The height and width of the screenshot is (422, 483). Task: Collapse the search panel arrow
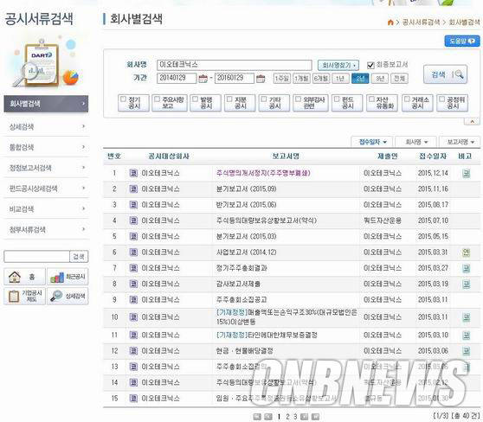472,121
